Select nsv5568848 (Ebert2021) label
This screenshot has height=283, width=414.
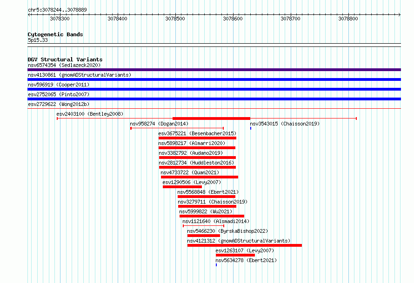pos(208,192)
